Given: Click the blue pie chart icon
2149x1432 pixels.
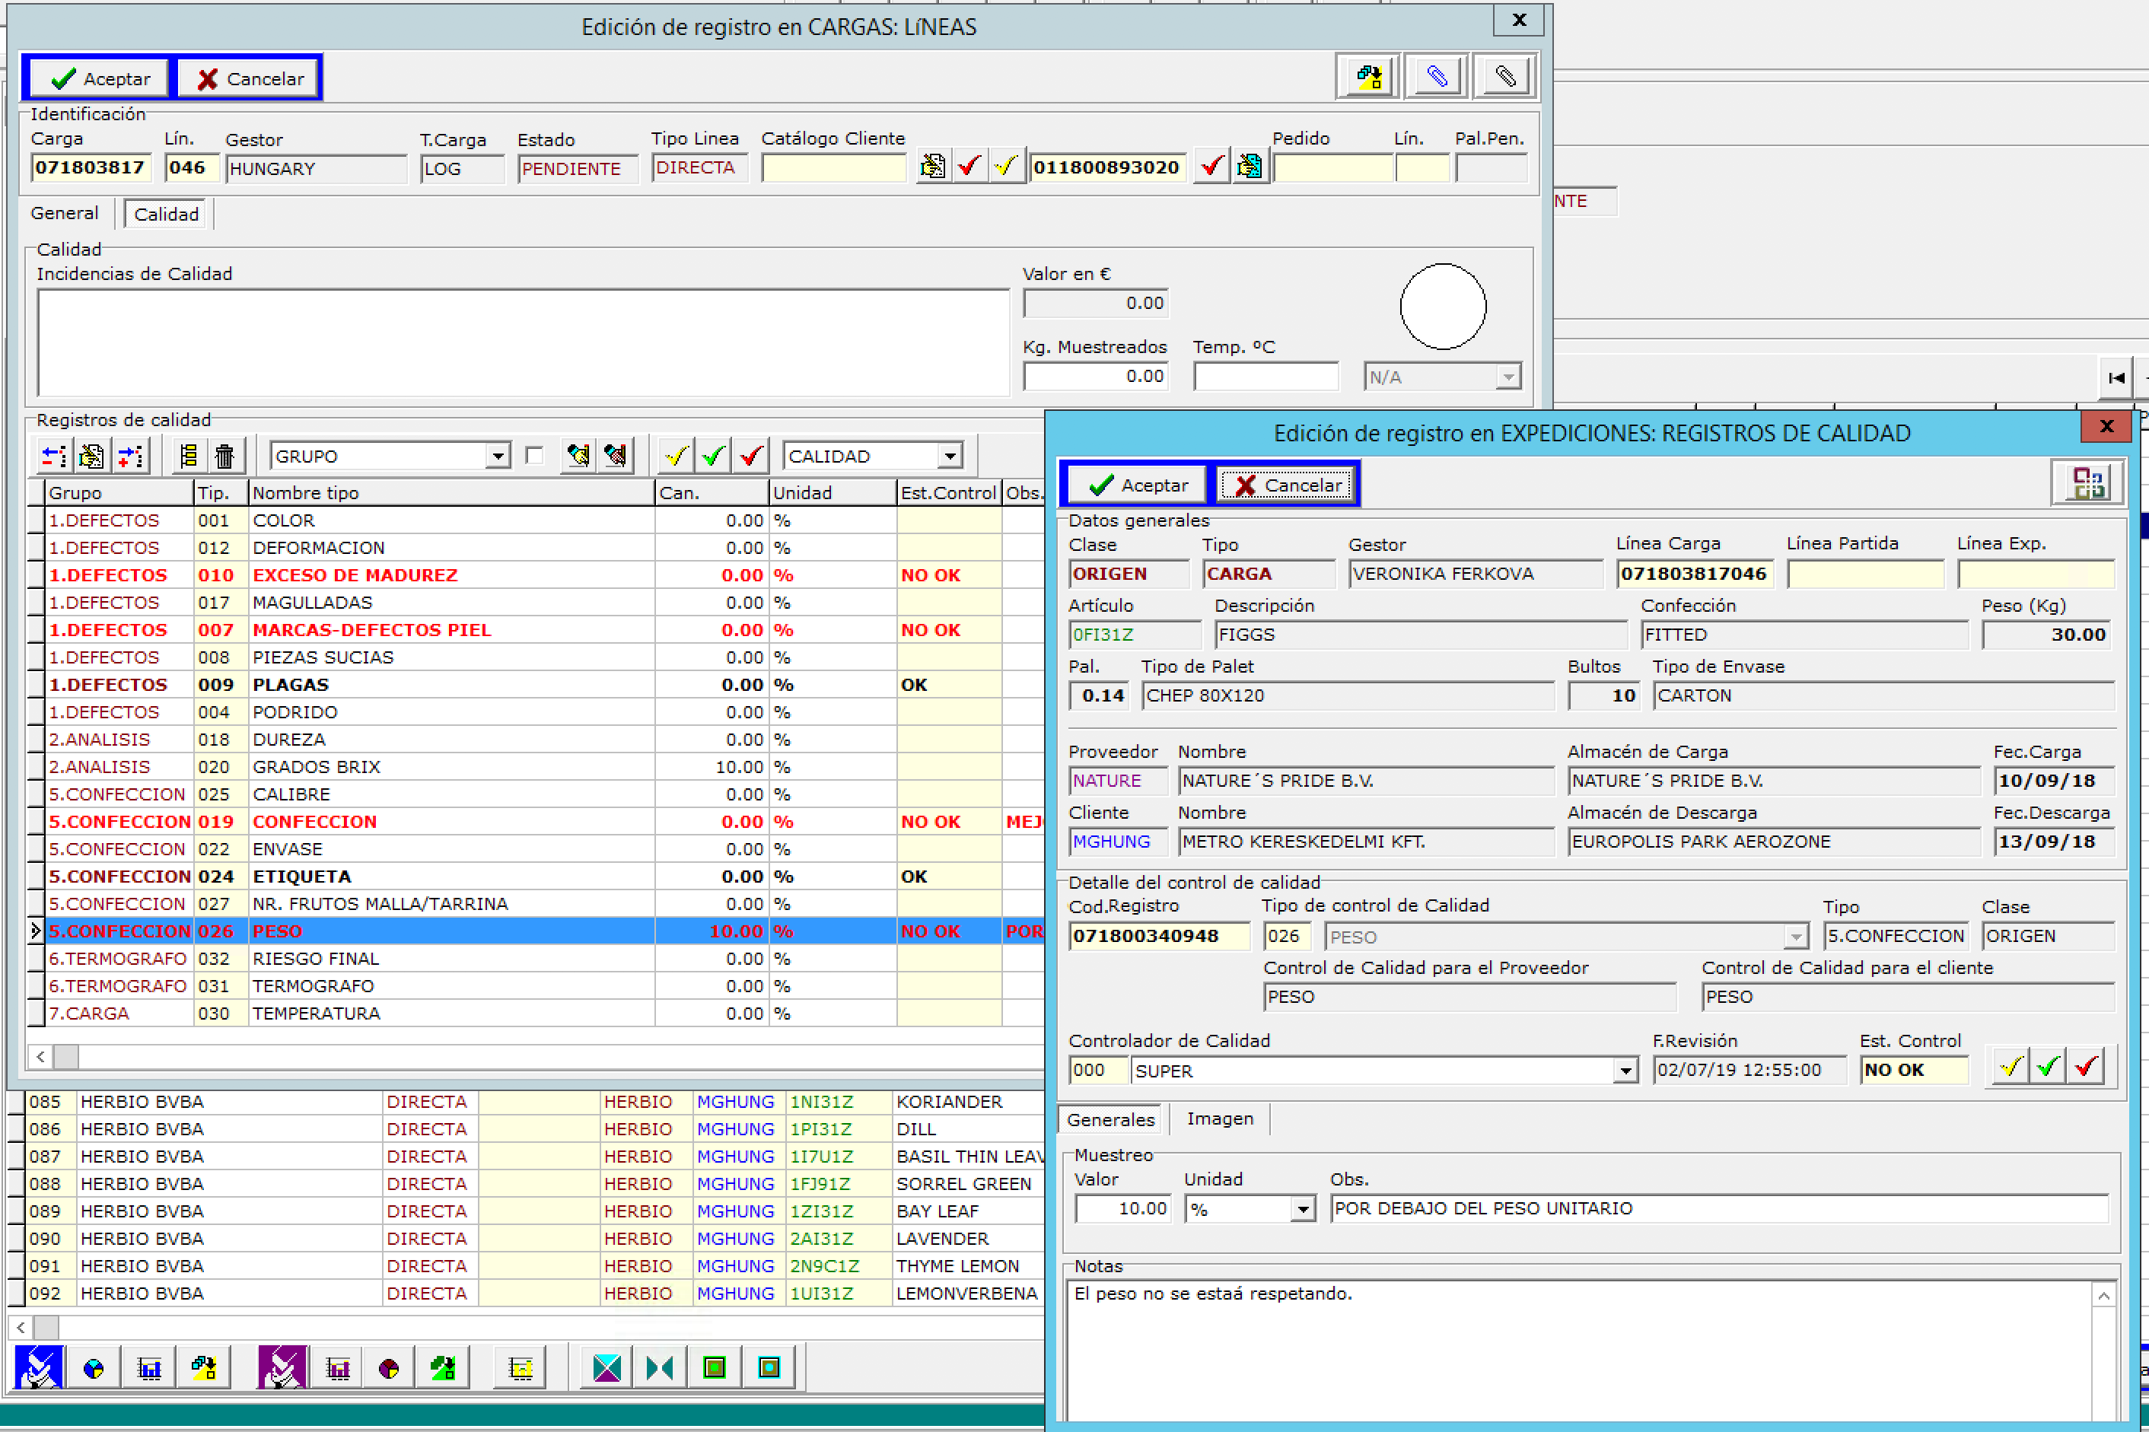Looking at the screenshot, I should (x=93, y=1368).
